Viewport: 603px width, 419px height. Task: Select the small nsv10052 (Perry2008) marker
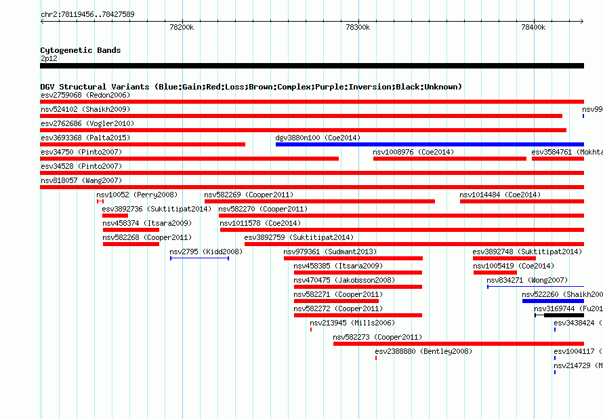pos(100,201)
